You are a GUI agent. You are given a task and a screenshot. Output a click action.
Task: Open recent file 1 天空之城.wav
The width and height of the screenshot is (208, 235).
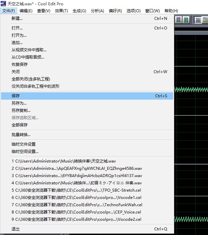tap(87, 161)
